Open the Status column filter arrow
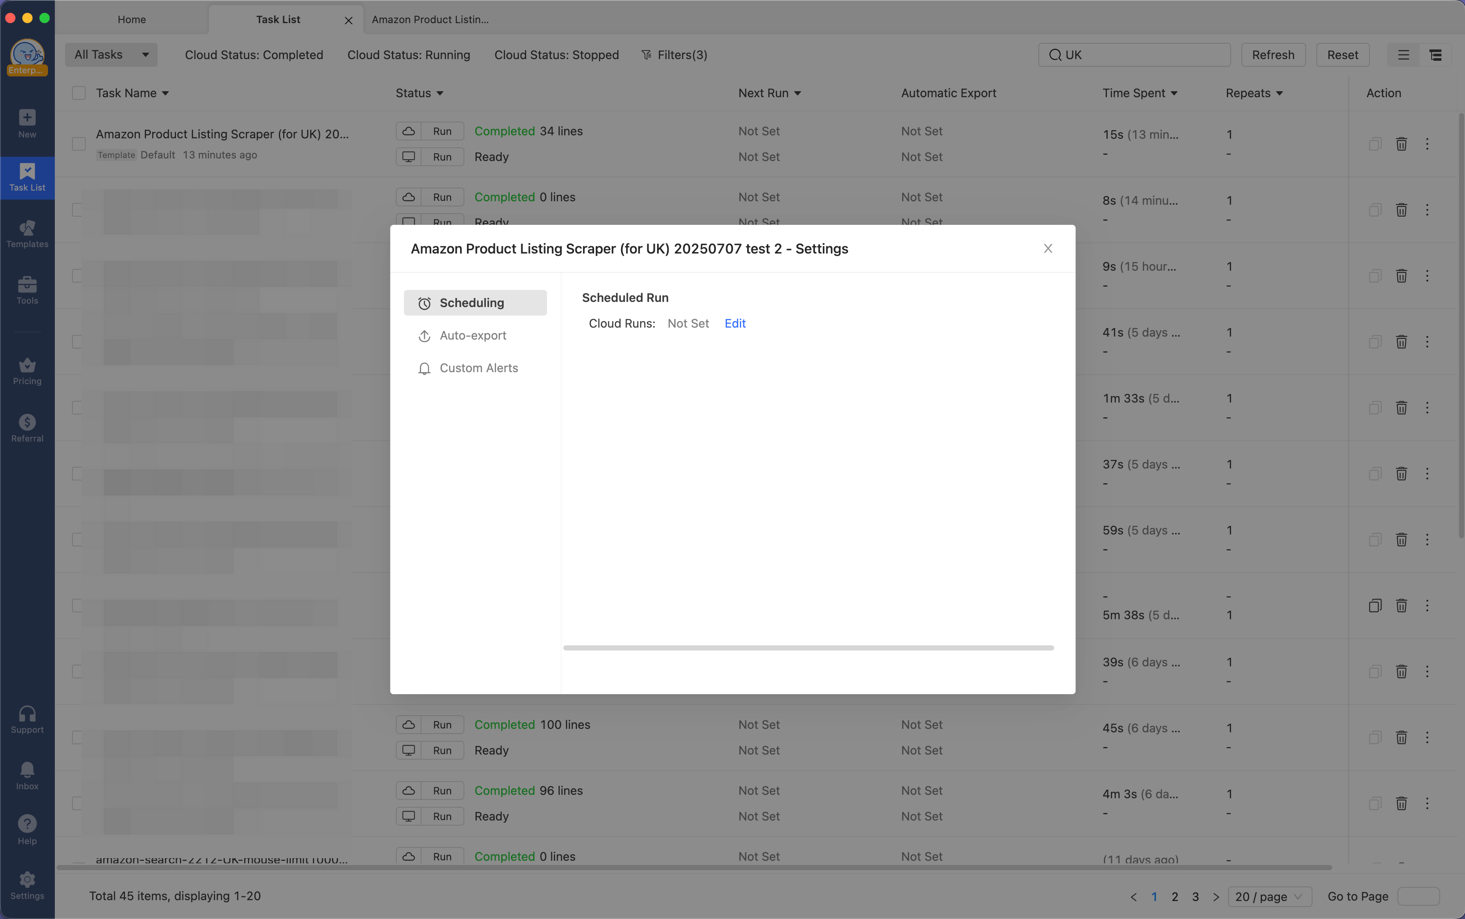This screenshot has width=1465, height=919. (x=440, y=94)
